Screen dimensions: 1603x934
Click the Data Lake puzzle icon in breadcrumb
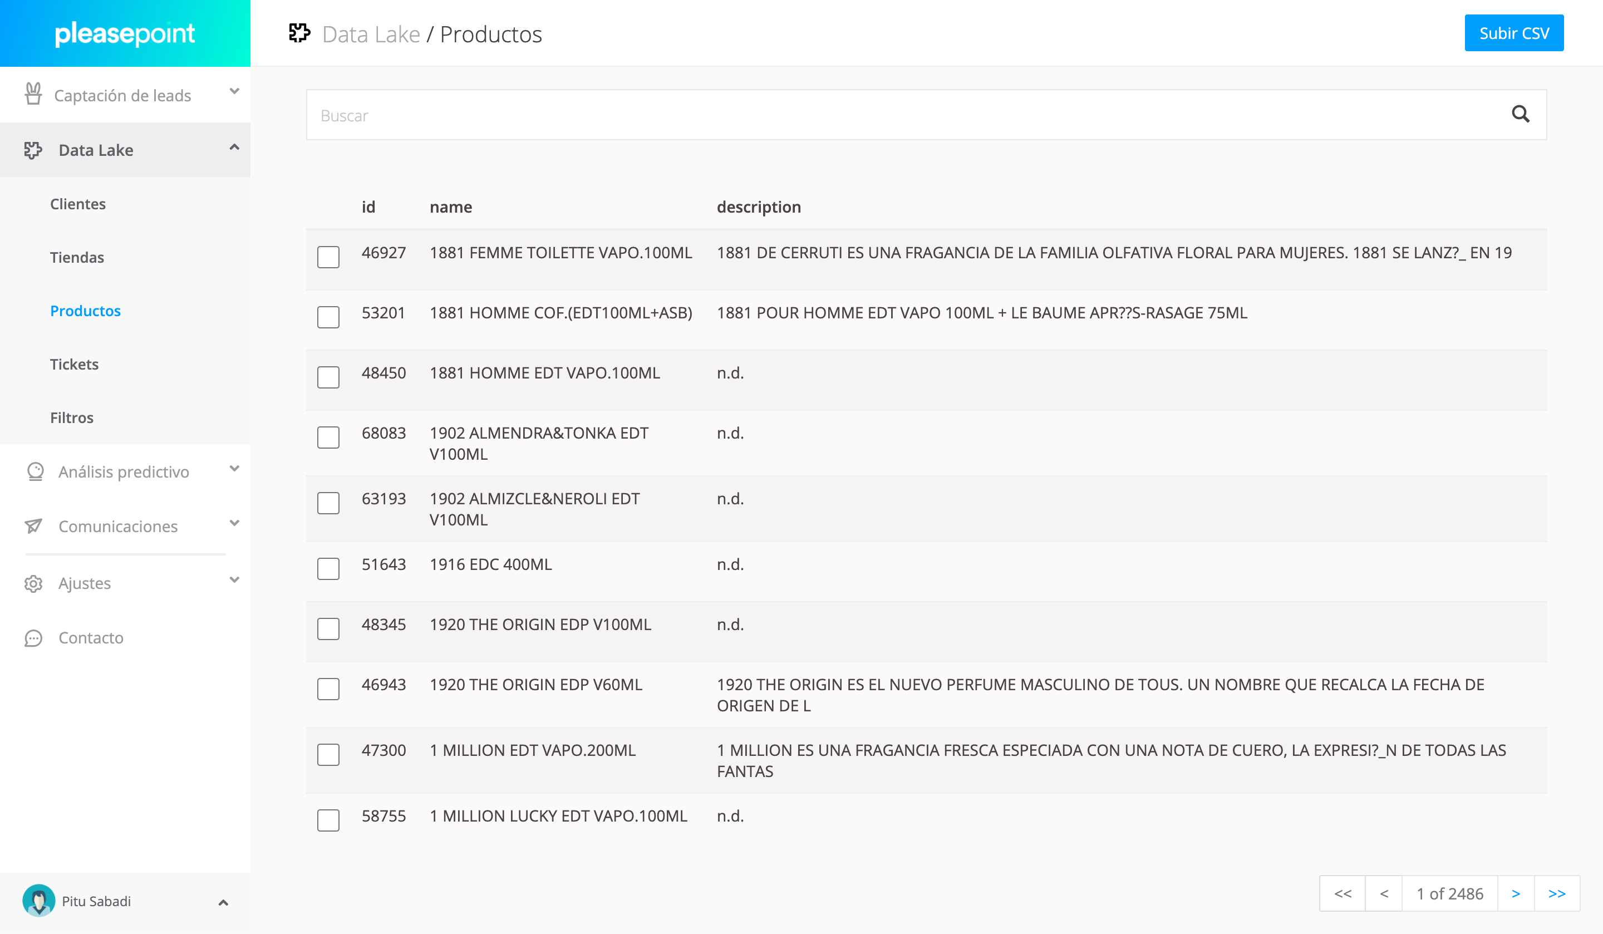point(299,33)
